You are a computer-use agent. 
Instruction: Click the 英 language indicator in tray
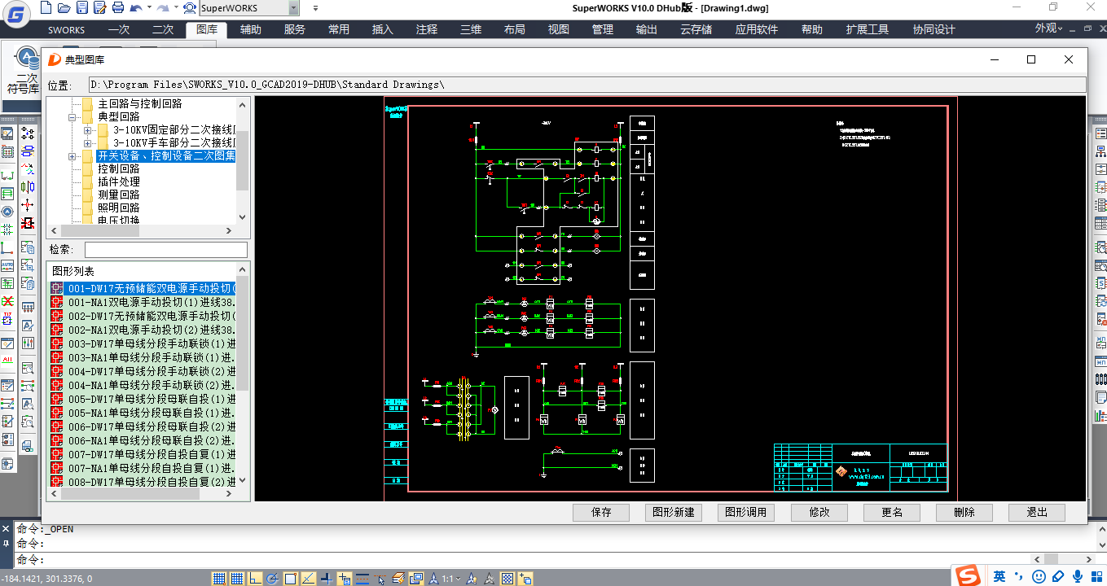click(x=999, y=577)
